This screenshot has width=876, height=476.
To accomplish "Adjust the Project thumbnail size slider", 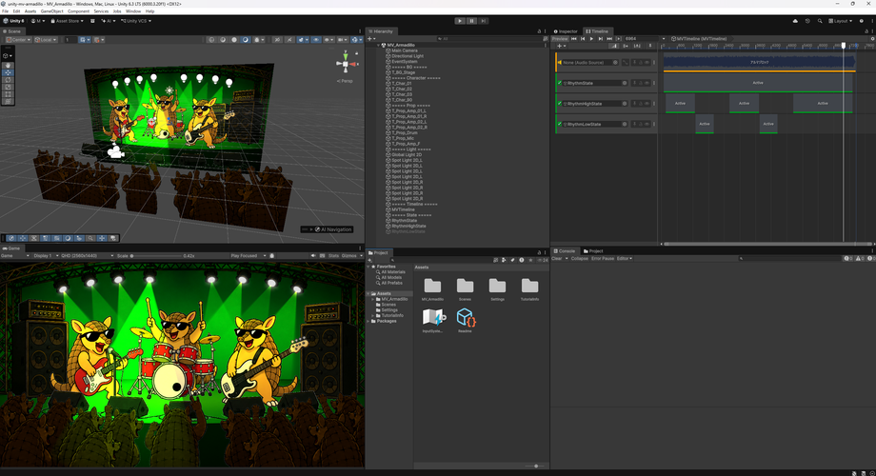I will 536,466.
